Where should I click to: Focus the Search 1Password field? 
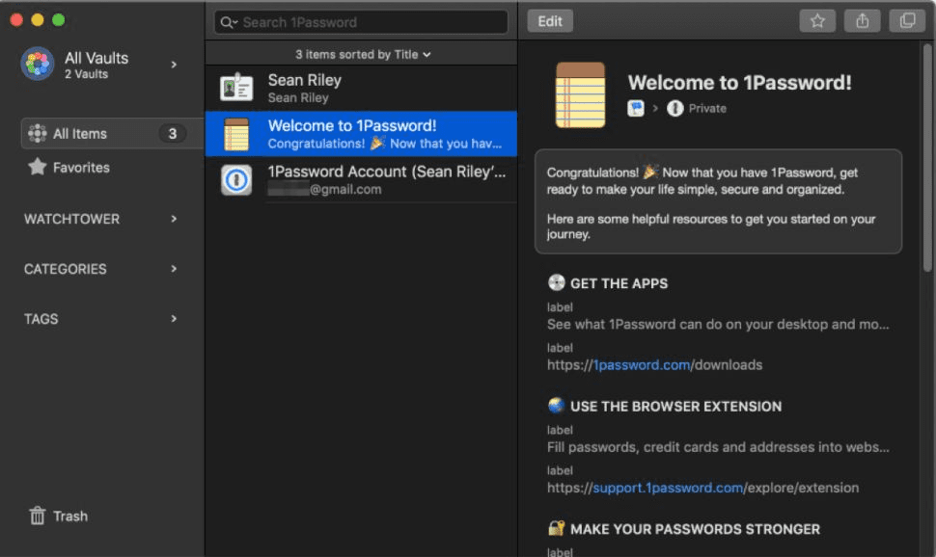(361, 23)
